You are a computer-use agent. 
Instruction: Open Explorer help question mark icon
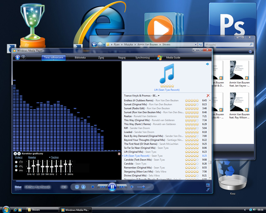click(250, 51)
